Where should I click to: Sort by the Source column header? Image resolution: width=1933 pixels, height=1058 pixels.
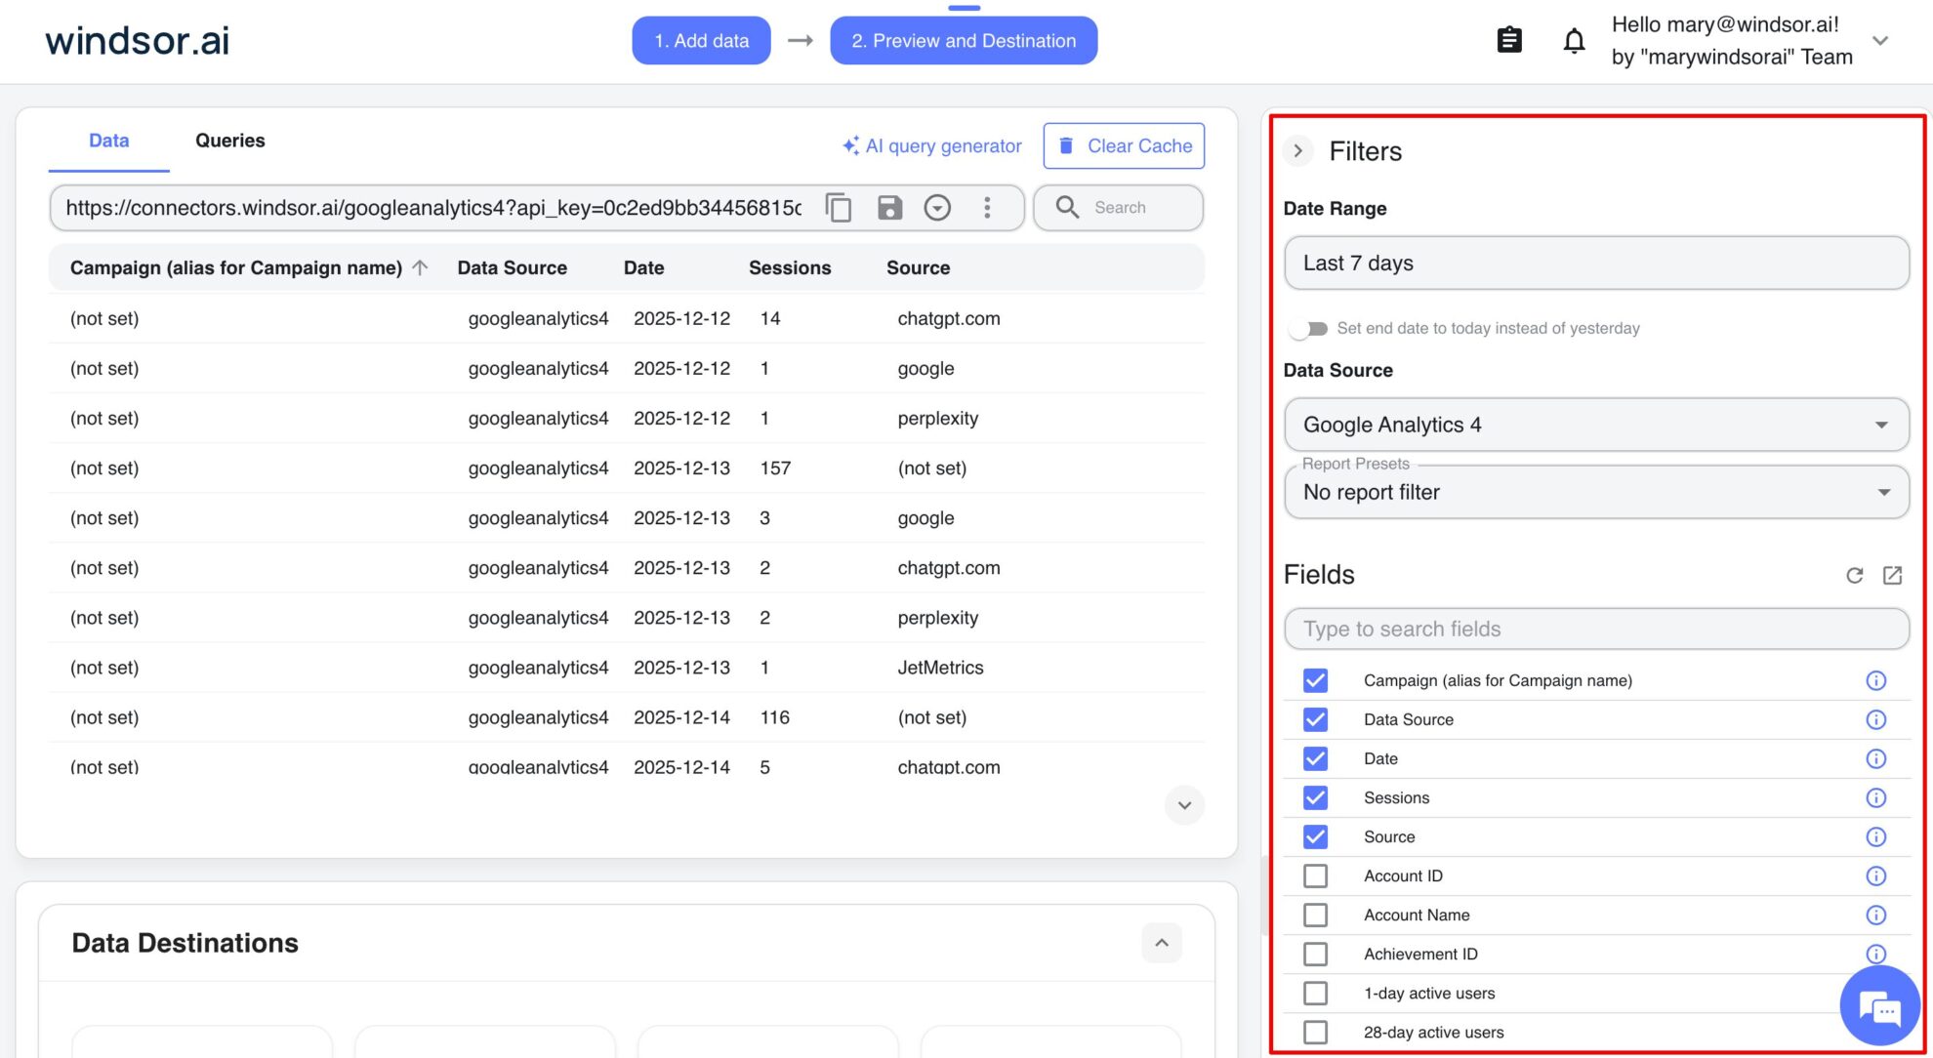pos(919,267)
